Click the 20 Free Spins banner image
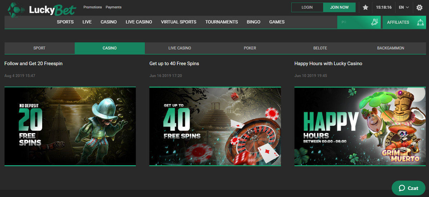The height and width of the screenshot is (197, 429). coord(70,126)
